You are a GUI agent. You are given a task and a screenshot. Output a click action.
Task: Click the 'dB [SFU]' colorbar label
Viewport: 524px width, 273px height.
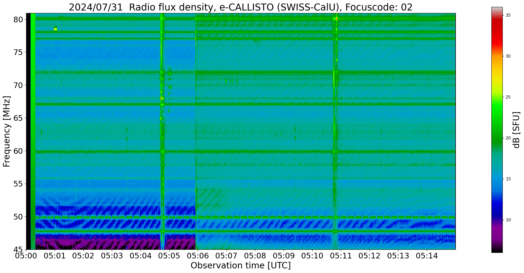[x=517, y=130]
